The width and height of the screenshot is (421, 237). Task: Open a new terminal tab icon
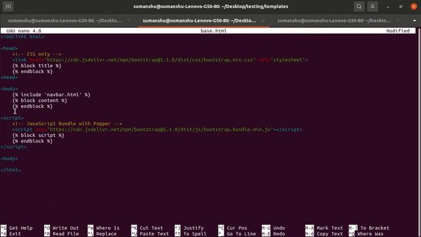(x=8, y=7)
